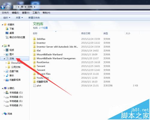Select the 网络 network icon in the sidebar
The width and height of the screenshot is (150, 120).
point(5,114)
